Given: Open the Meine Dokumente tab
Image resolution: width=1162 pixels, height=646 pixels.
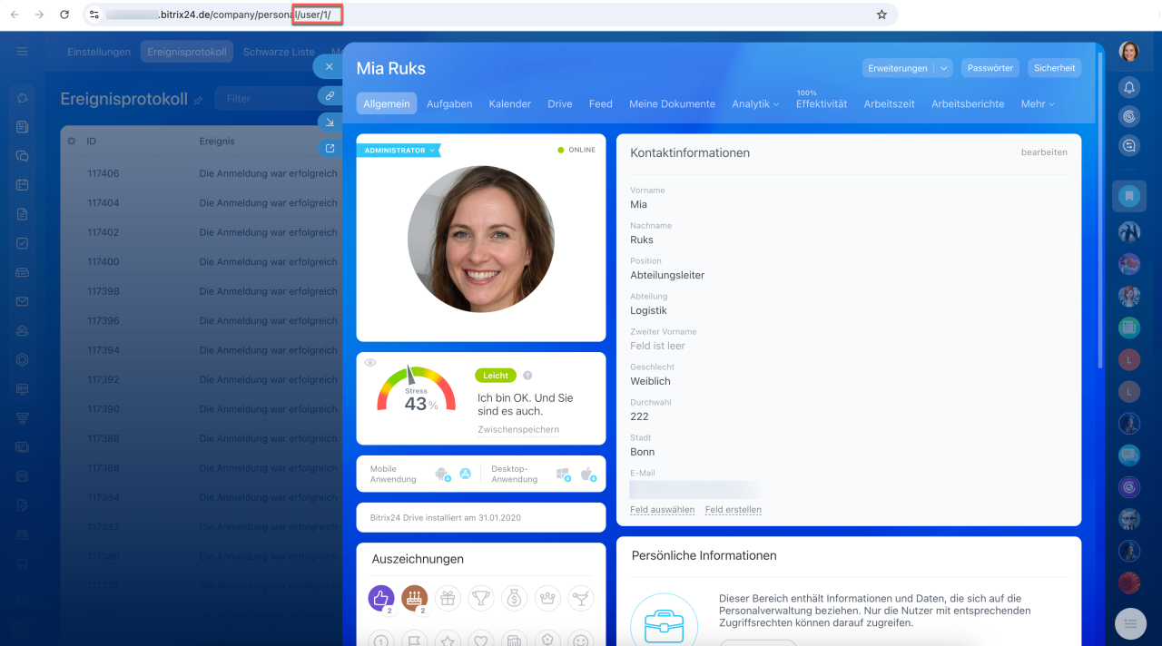Looking at the screenshot, I should (672, 104).
